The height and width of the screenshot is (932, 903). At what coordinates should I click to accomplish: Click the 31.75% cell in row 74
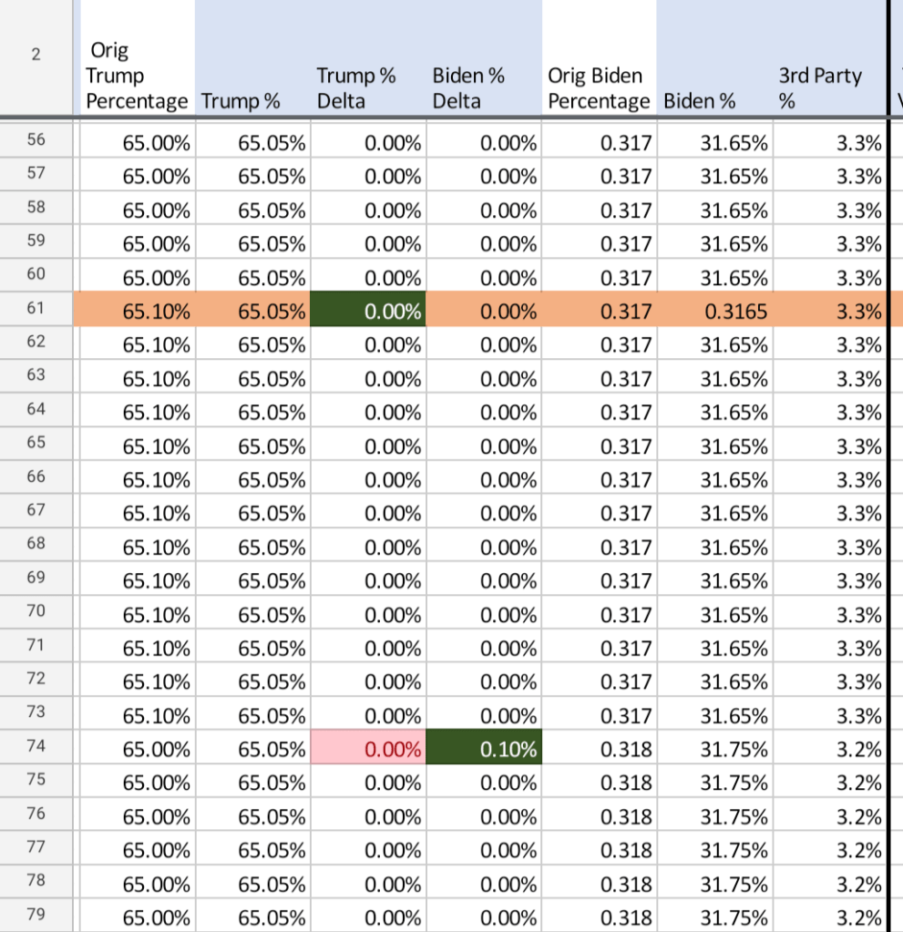point(714,749)
